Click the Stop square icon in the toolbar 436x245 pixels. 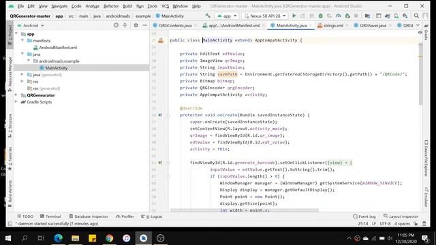point(356,16)
